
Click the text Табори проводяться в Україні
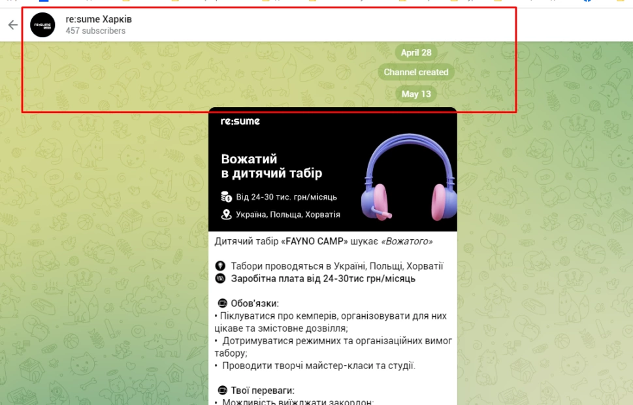tap(337, 266)
